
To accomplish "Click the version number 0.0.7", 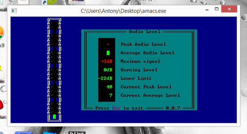I will (x=173, y=108).
